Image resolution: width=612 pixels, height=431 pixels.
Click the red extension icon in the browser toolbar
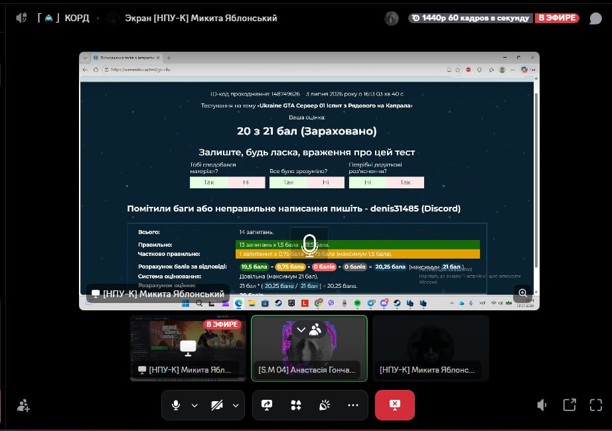click(469, 70)
